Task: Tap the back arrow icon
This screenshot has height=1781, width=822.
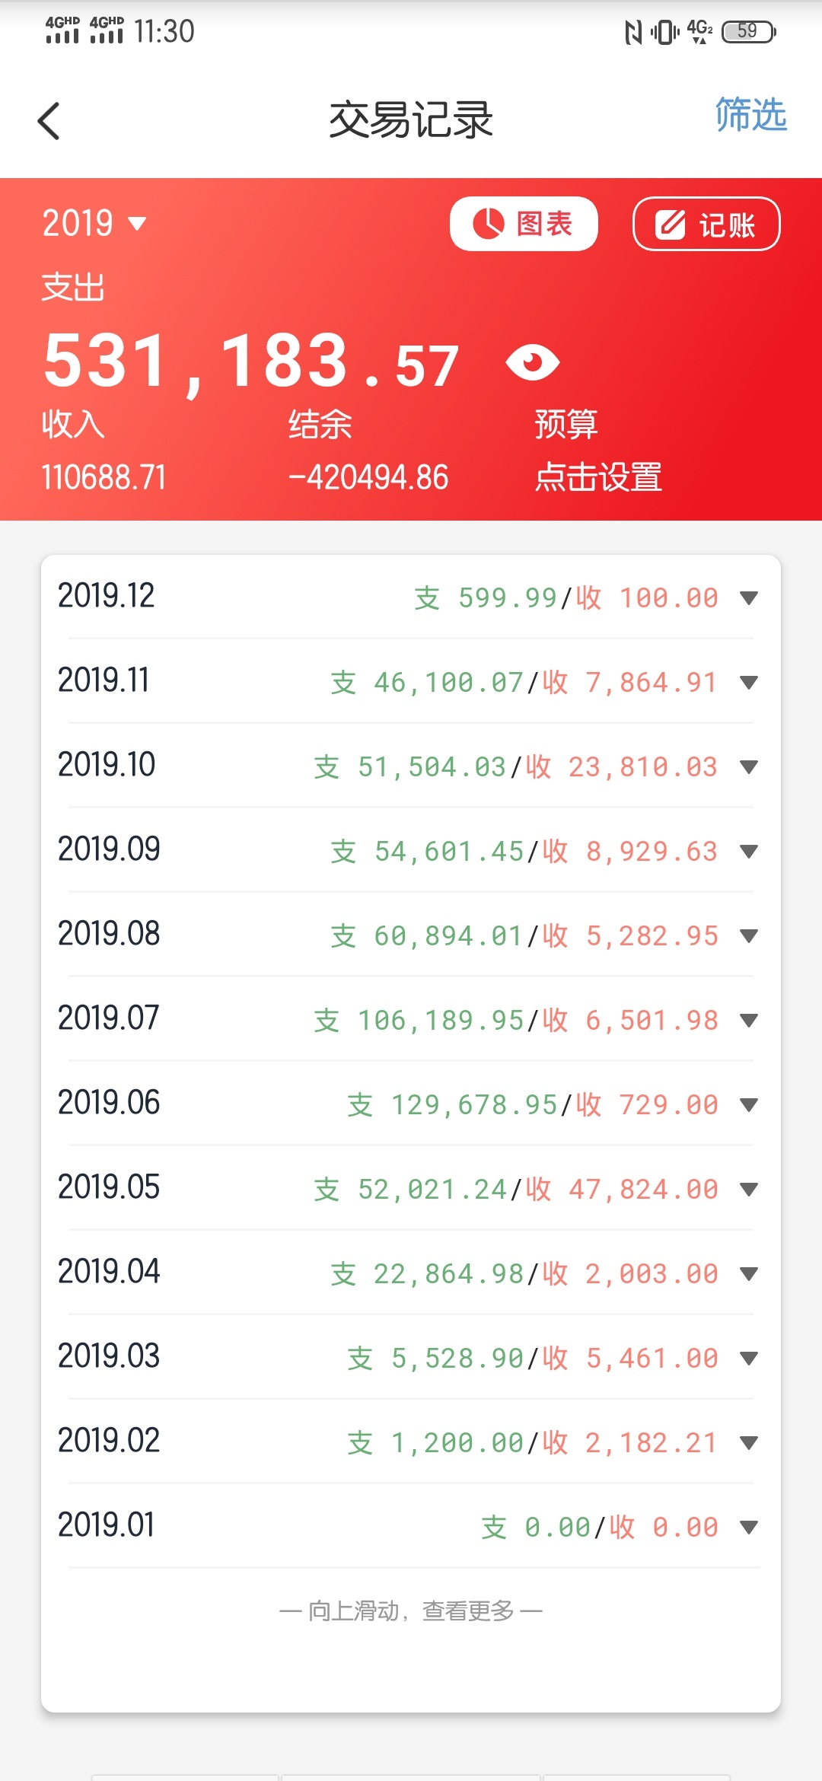Action: pos(49,121)
